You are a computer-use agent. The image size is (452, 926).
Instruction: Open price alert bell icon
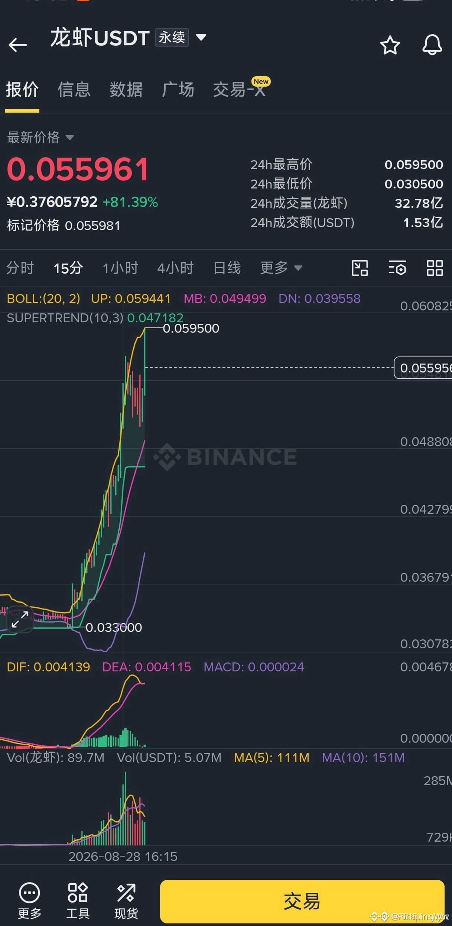[x=432, y=45]
